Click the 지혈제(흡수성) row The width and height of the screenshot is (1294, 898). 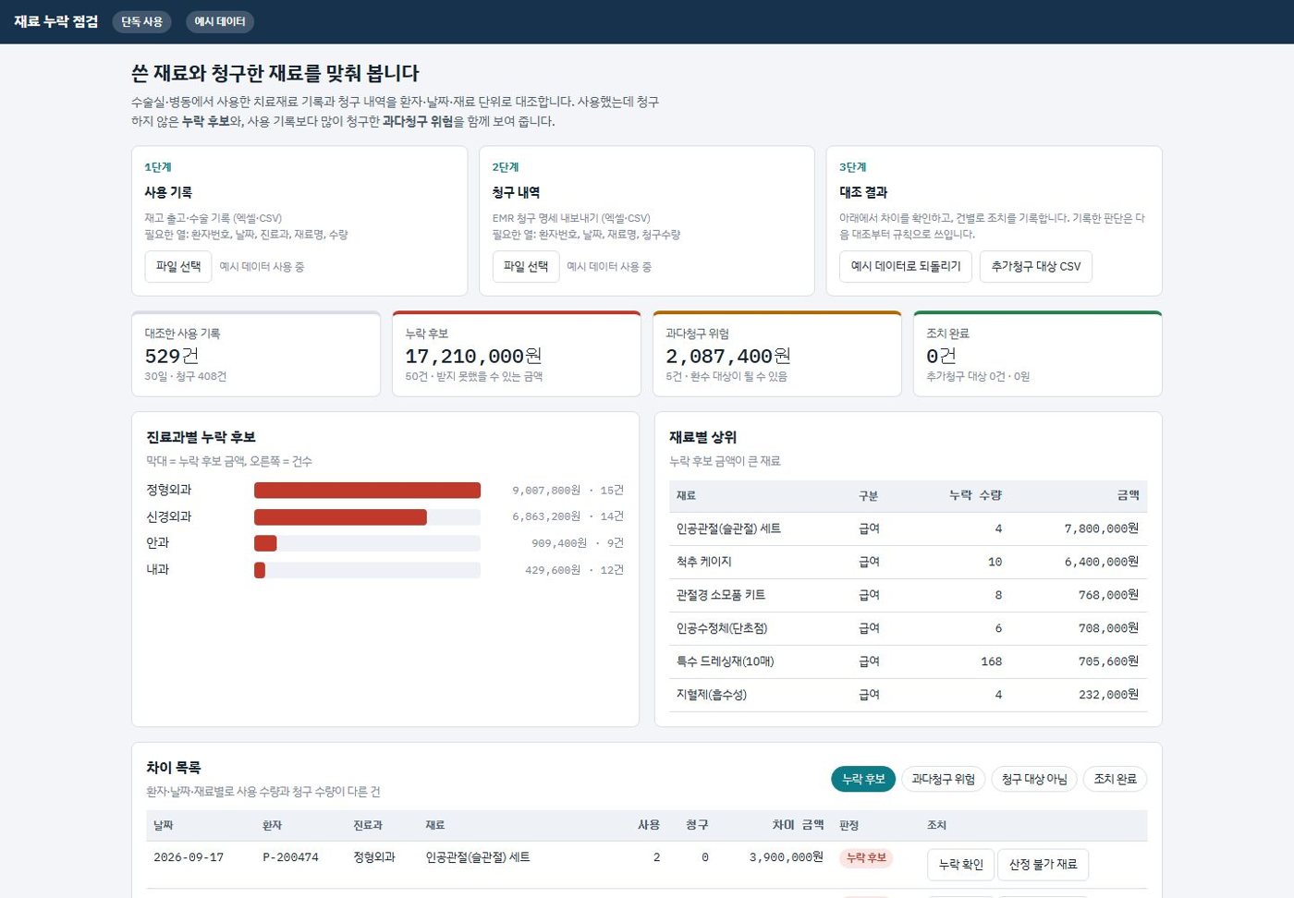point(908,695)
